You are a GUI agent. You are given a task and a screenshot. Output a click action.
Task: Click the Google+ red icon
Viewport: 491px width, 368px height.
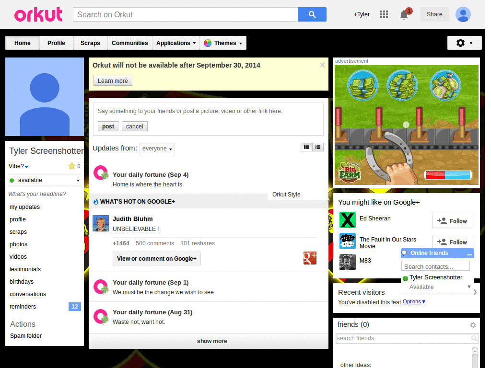[x=310, y=258]
